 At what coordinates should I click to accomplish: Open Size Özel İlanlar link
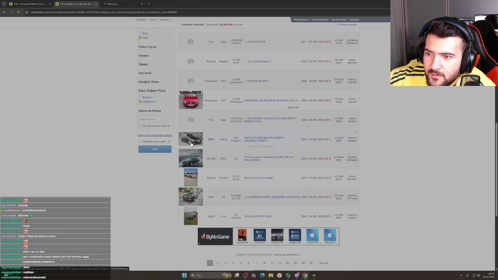click(339, 19)
